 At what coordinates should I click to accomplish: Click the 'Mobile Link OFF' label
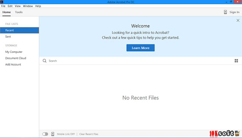[66, 134]
